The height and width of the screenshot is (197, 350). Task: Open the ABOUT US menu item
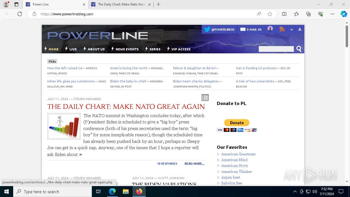click(94, 49)
